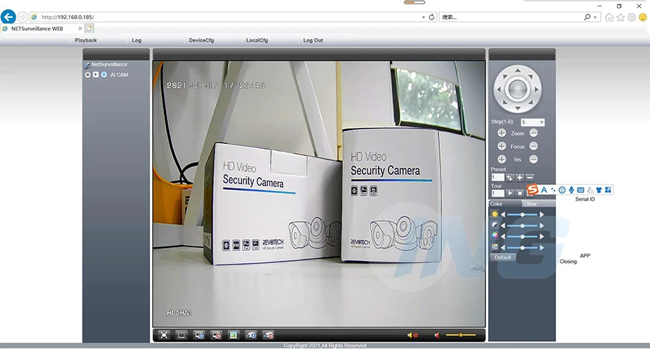650x349 pixels.
Task: Click the fullscreen icon in the bottom toolbar
Action: tap(164, 335)
